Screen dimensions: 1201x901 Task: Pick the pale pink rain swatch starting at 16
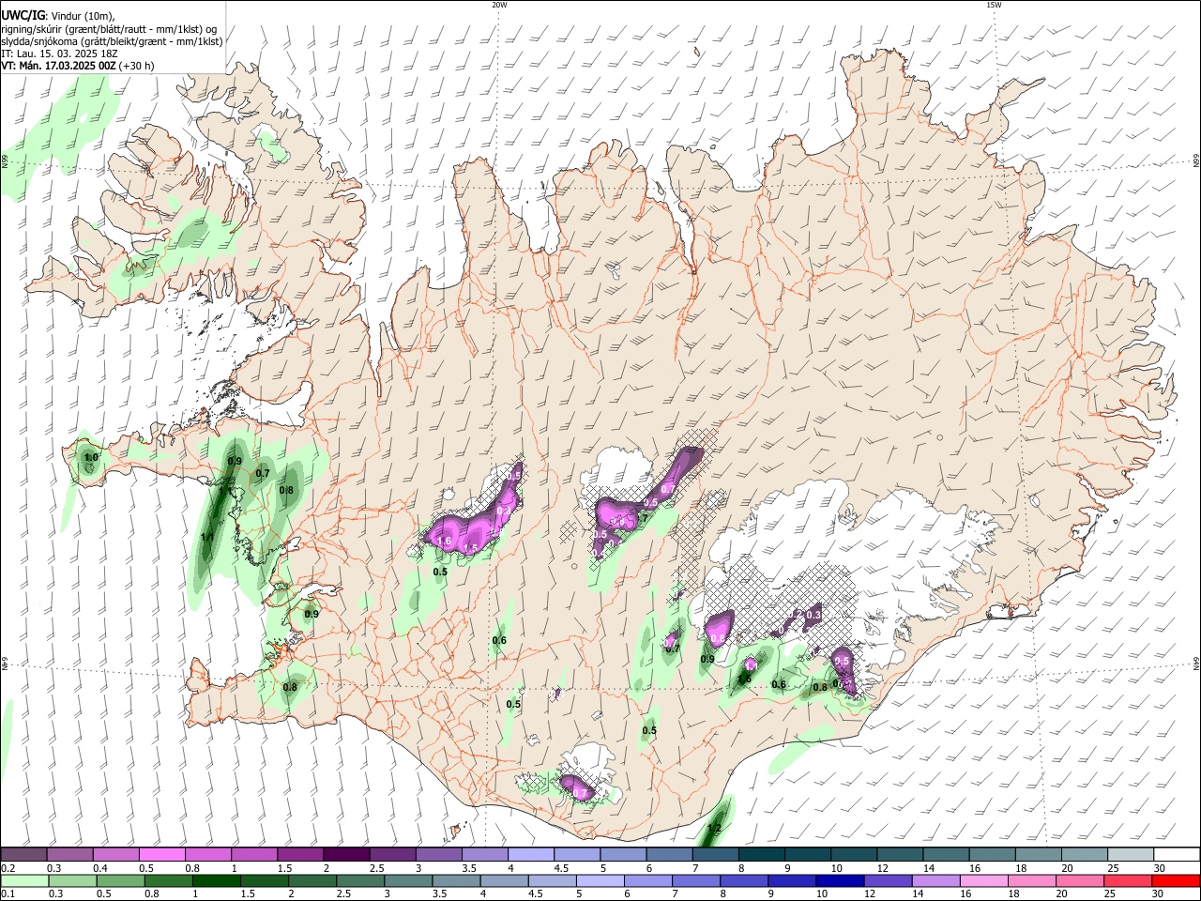(983, 880)
